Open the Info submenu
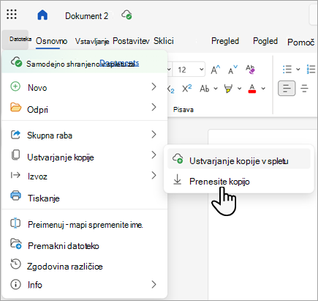 84,285
